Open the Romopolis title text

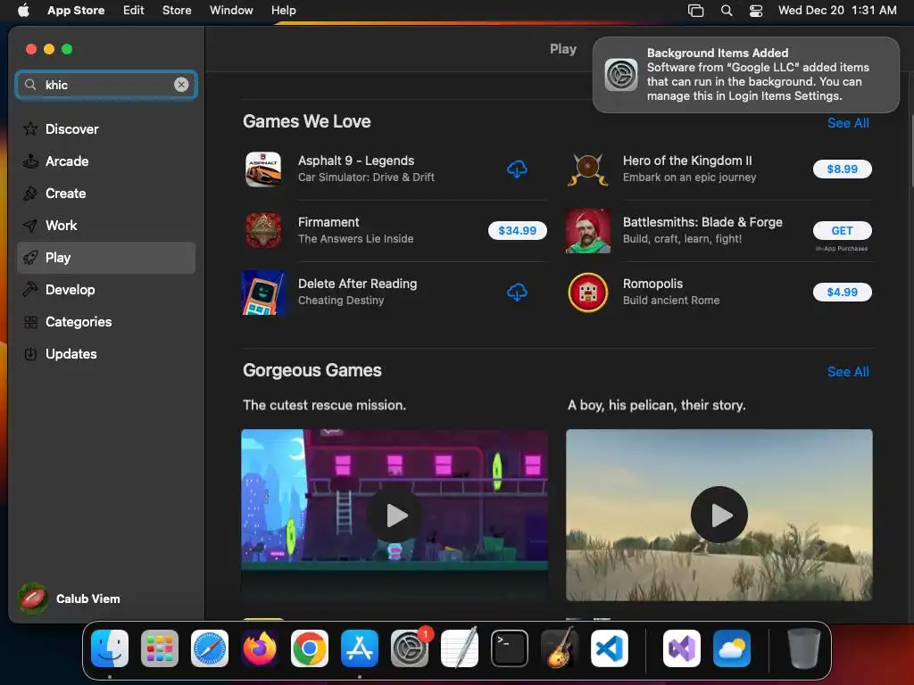[x=652, y=284]
